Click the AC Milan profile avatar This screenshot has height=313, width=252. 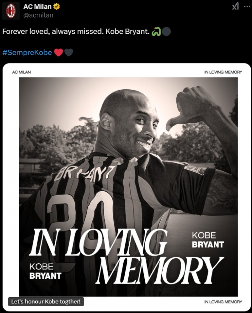coord(11,11)
